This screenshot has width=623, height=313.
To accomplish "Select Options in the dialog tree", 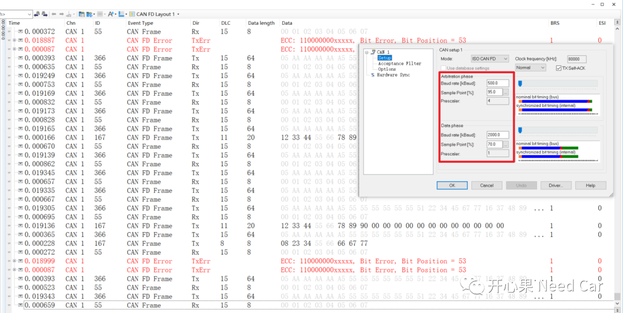I will pos(386,69).
